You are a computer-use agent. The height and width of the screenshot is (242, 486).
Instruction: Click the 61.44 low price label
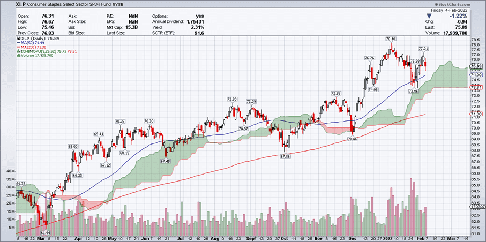coord(46,232)
